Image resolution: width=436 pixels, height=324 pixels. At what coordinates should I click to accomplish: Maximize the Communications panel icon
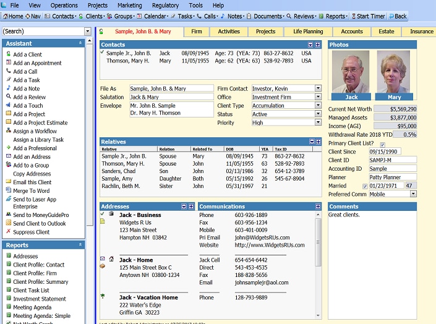[x=318, y=207]
